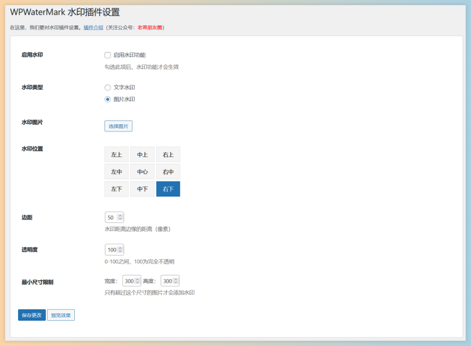Screen dimensions: 471x346
Task: Click the 高度 field spinner arrows
Action: [176, 281]
